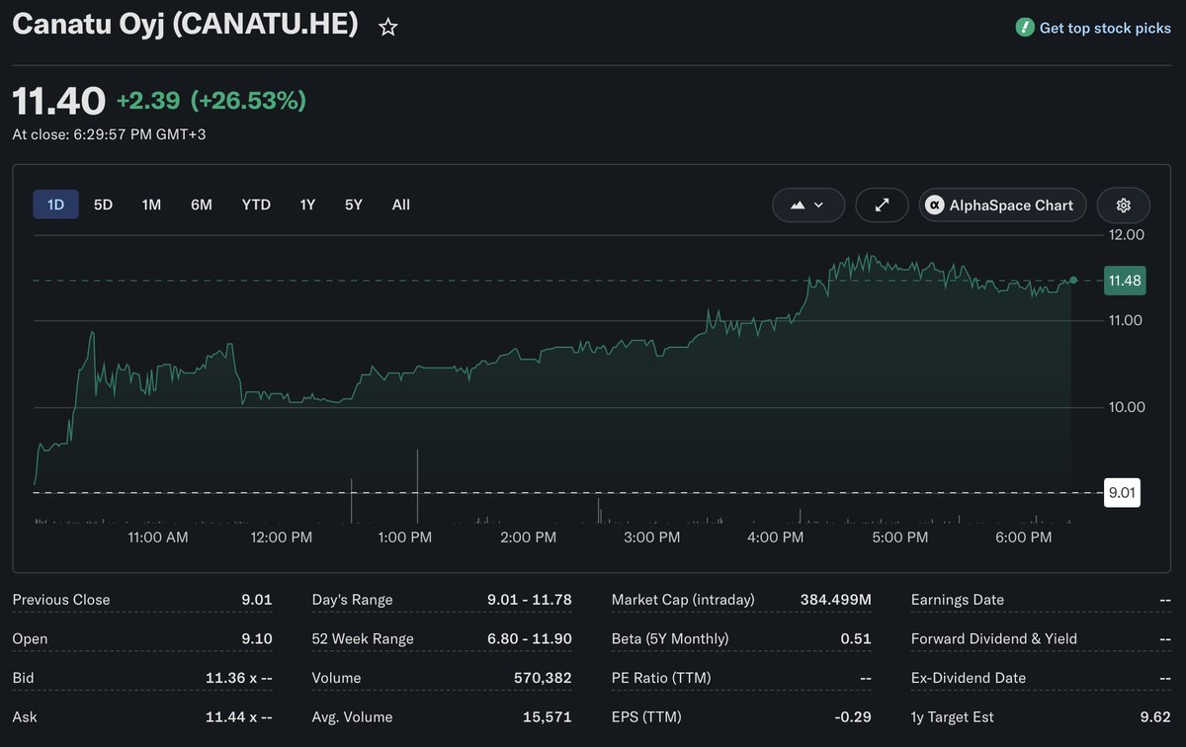The height and width of the screenshot is (747, 1186).
Task: Click the green top stock picks icon
Action: [x=1025, y=28]
